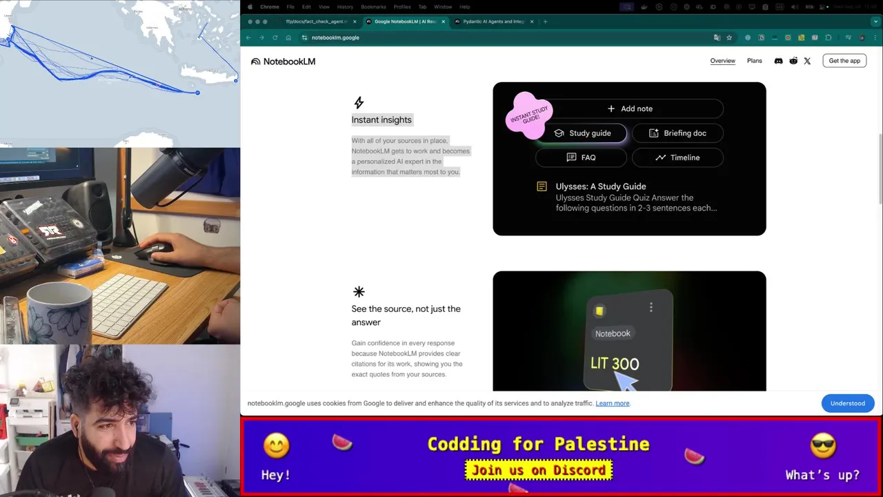Open the Apple menu

[x=250, y=7]
